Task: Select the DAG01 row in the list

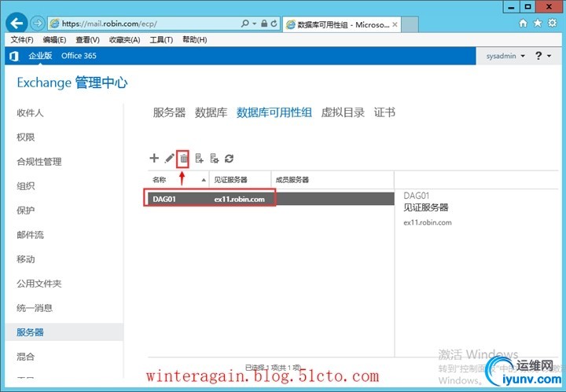Action: [271, 199]
